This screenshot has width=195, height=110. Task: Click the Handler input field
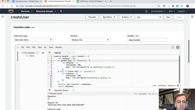(x=147, y=40)
